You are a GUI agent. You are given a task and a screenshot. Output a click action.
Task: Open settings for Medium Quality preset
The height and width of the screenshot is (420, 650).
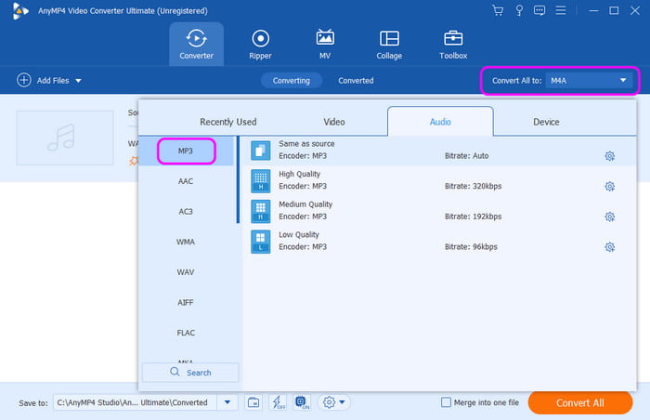pos(609,217)
